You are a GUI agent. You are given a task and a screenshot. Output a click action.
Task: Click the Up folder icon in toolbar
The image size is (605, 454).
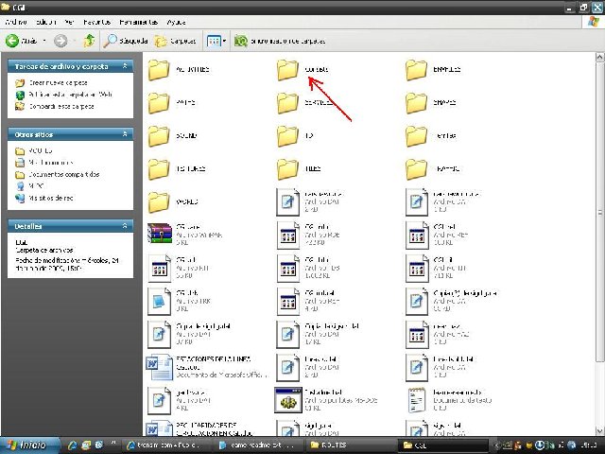89,41
